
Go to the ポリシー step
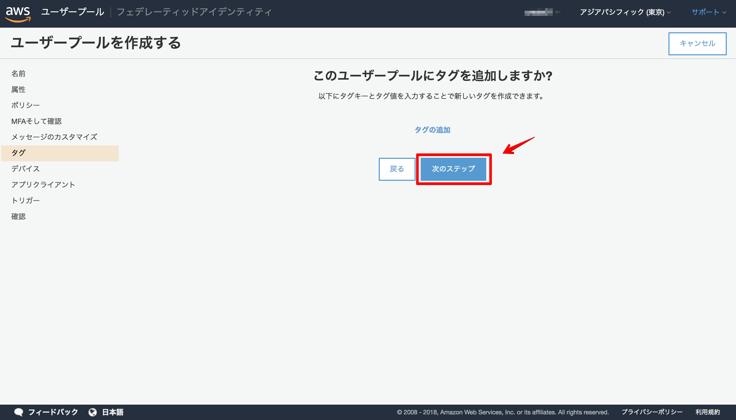26,105
